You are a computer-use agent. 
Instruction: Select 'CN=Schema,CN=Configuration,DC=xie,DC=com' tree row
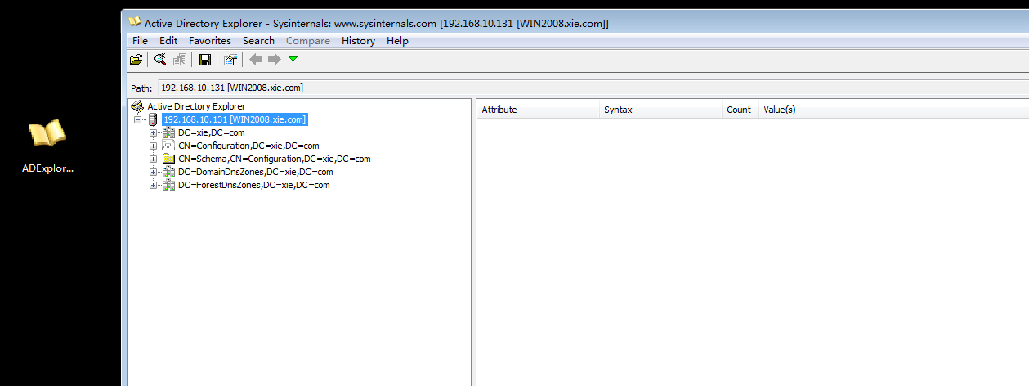click(275, 159)
